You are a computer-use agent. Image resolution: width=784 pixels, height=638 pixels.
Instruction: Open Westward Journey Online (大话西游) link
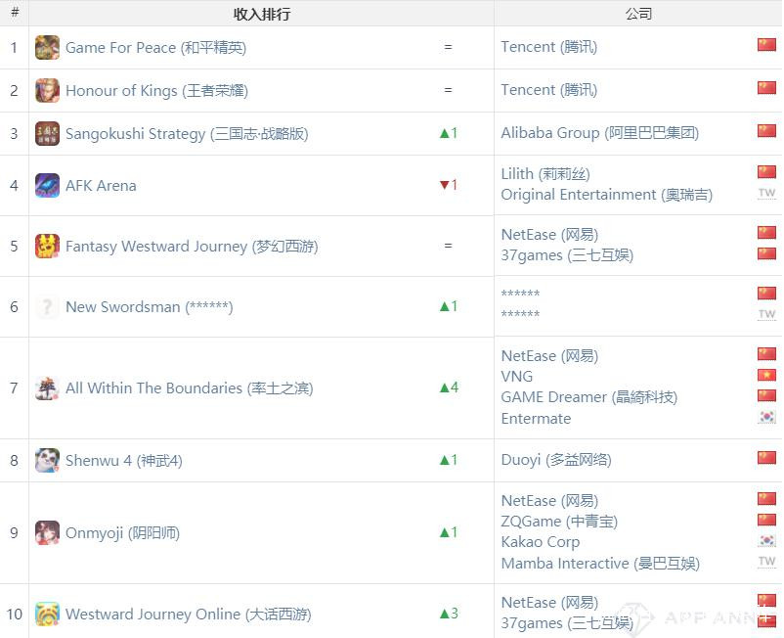pos(189,615)
